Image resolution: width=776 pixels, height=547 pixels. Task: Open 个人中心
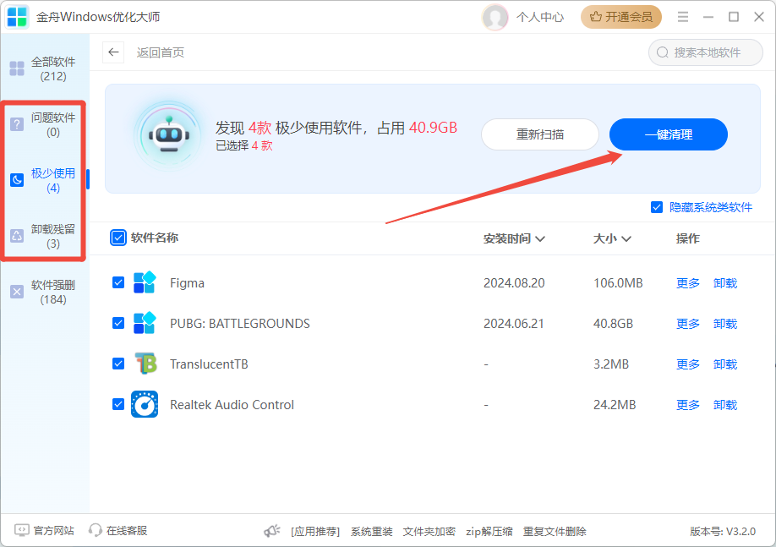point(540,17)
